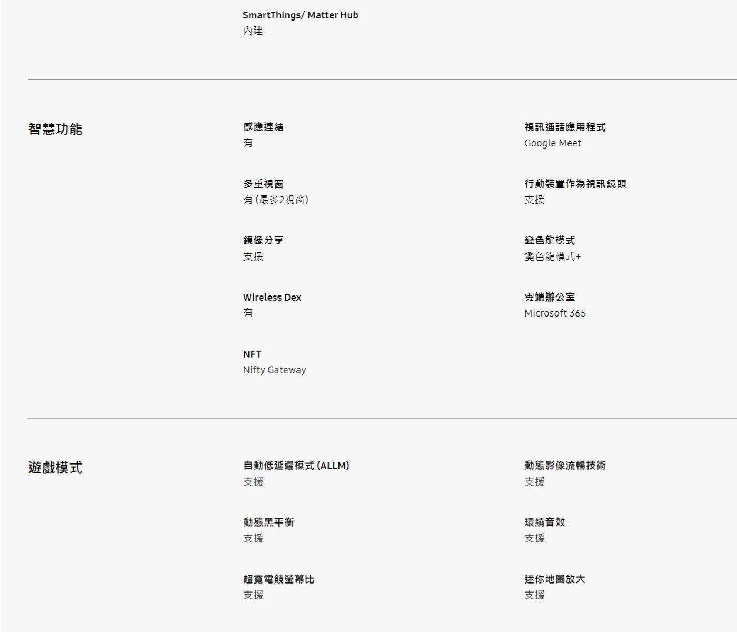Click the 變色龍模式+ value text
This screenshot has width=737, height=632.
pyautogui.click(x=552, y=256)
